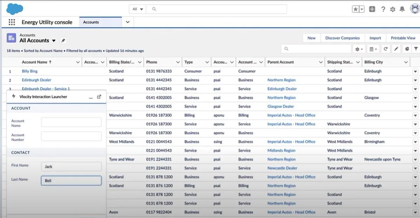Pop out the Vlocity Interaction Launcher
This screenshot has width=420, height=218.
click(x=99, y=97)
